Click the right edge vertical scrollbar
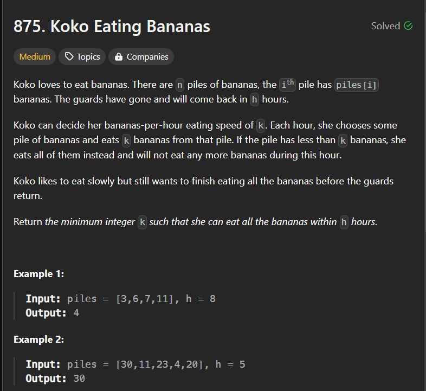The image size is (426, 391). point(424,195)
